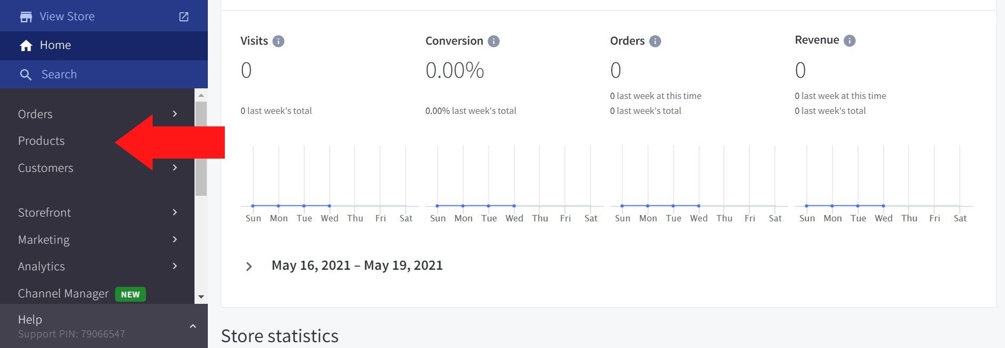Expand the May 16–19, 2021 date range
The width and height of the screenshot is (1005, 348).
(249, 266)
